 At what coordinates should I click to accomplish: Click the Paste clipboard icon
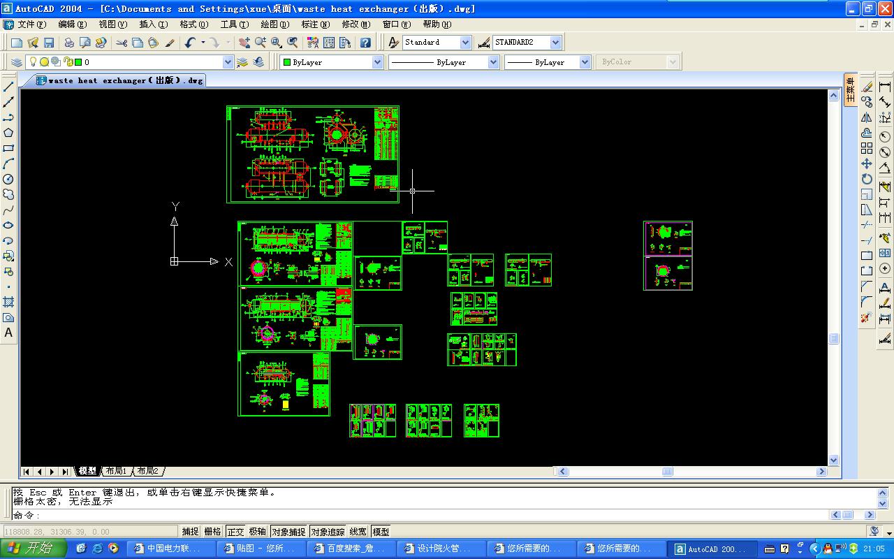(154, 43)
